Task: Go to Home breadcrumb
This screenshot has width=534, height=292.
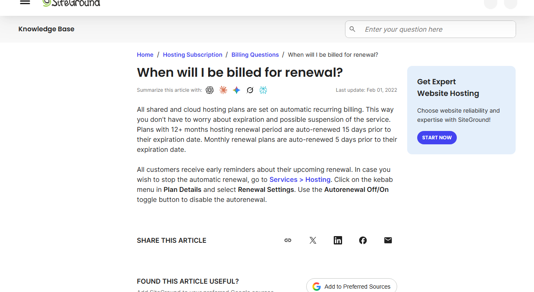Action: [145, 55]
